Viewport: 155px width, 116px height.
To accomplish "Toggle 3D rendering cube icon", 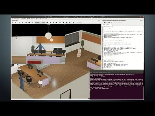I will tap(60, 23).
